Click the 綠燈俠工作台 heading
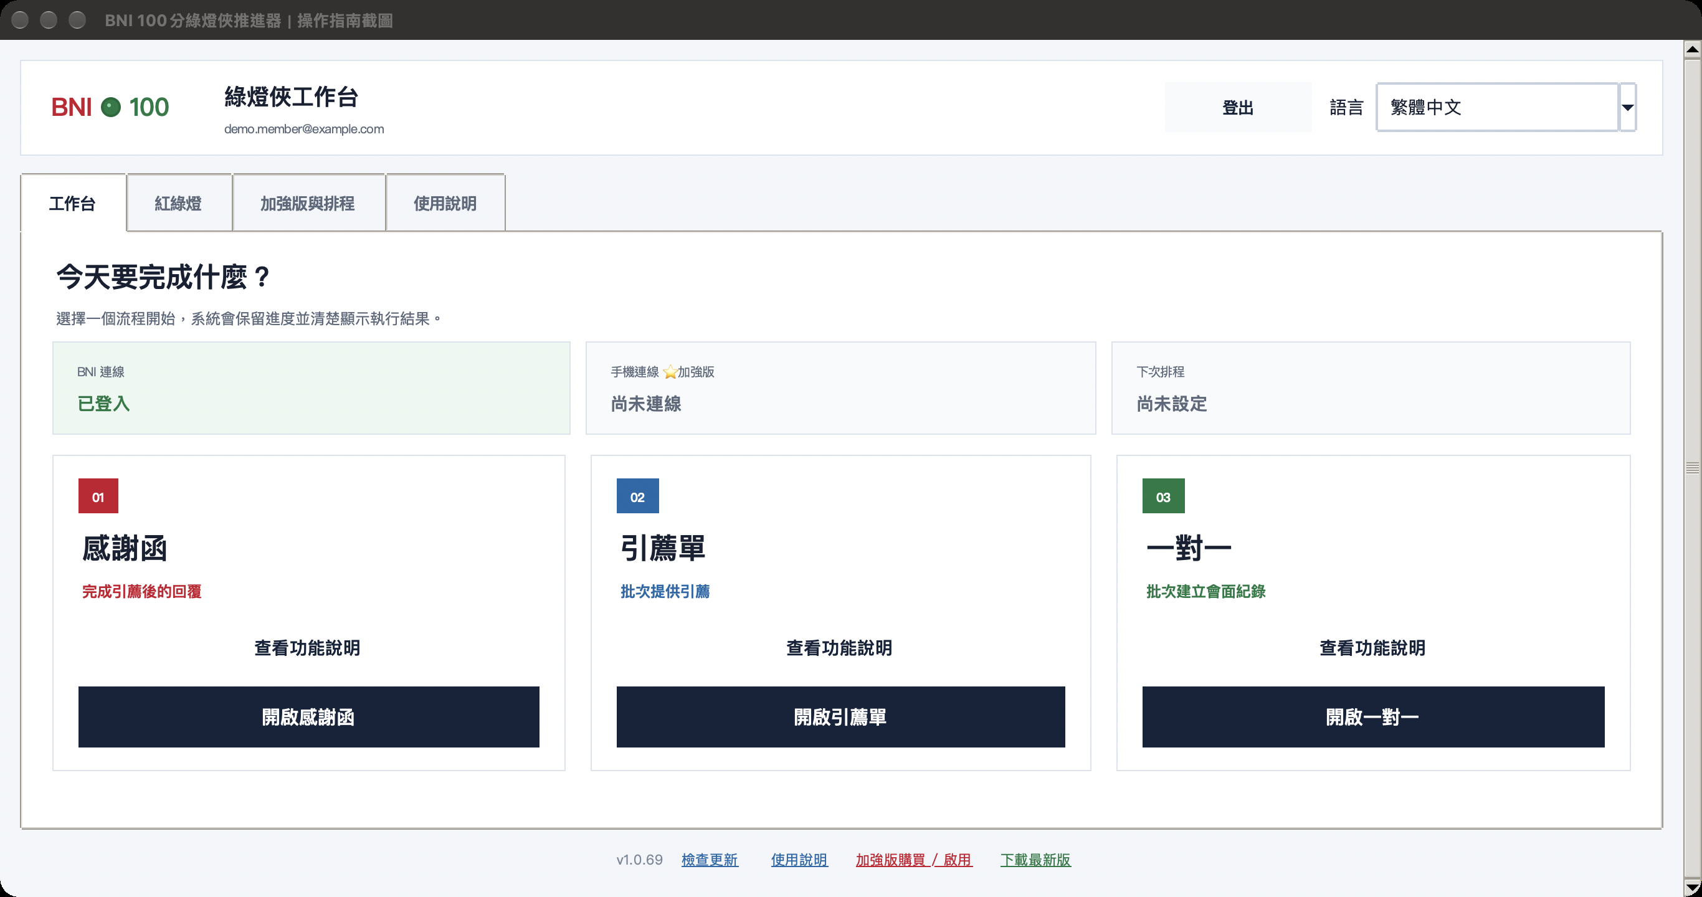The image size is (1702, 897). (x=291, y=97)
